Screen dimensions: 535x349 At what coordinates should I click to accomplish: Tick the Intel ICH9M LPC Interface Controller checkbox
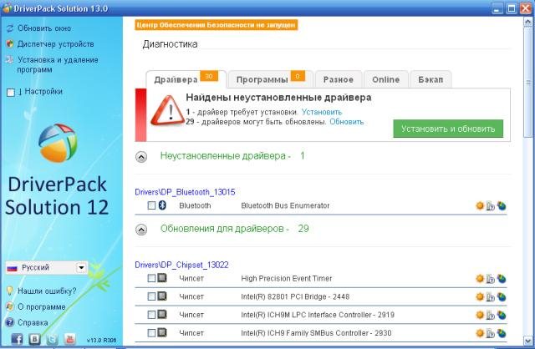(151, 315)
